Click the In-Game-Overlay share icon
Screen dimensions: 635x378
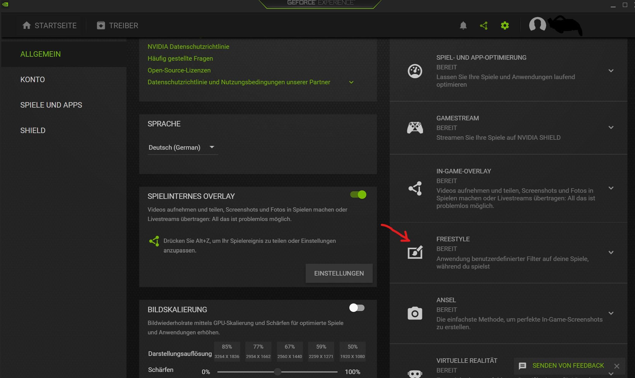(x=415, y=188)
